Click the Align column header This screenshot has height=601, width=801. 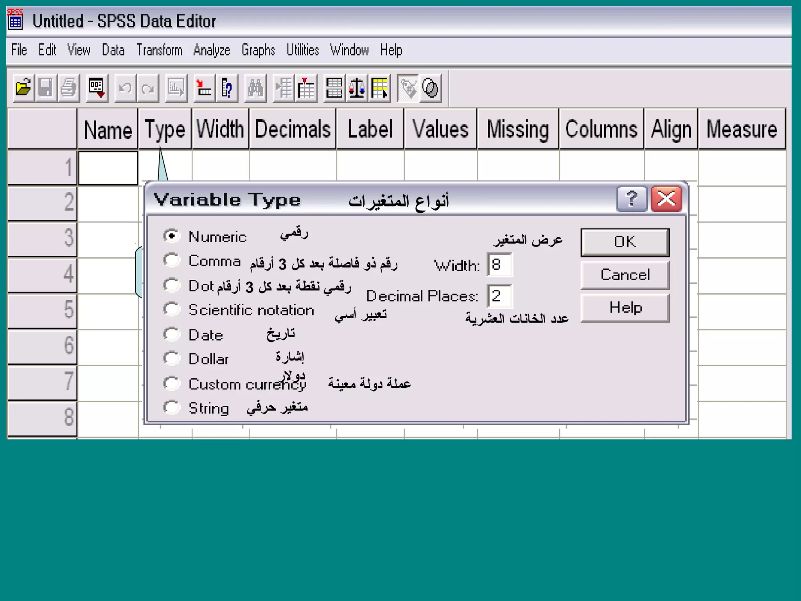(671, 129)
